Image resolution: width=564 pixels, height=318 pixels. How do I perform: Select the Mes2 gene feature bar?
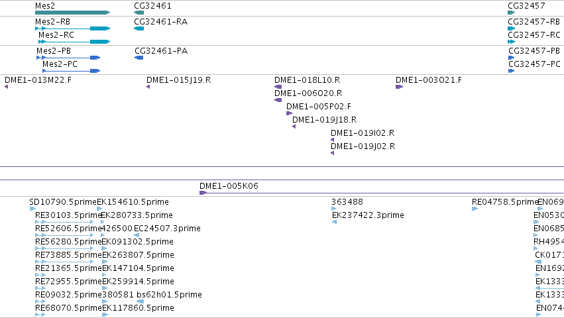coord(72,13)
